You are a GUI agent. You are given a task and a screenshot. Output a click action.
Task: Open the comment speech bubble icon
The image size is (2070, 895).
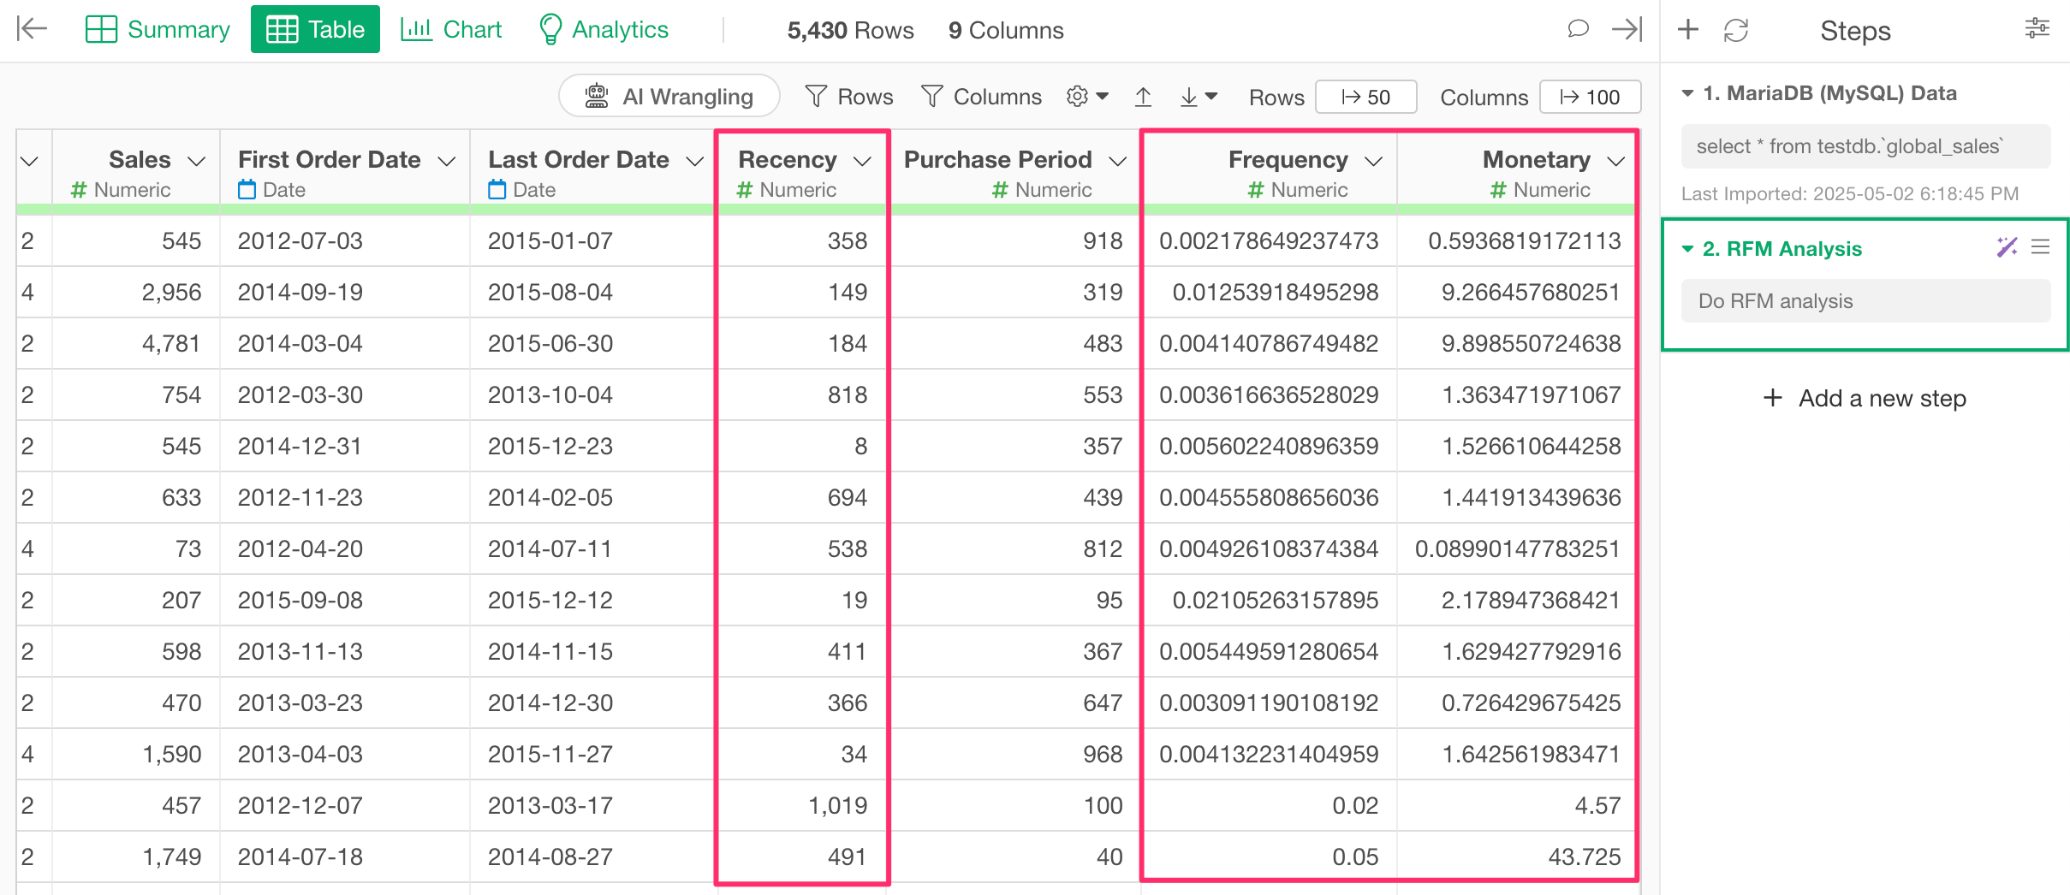click(1577, 29)
